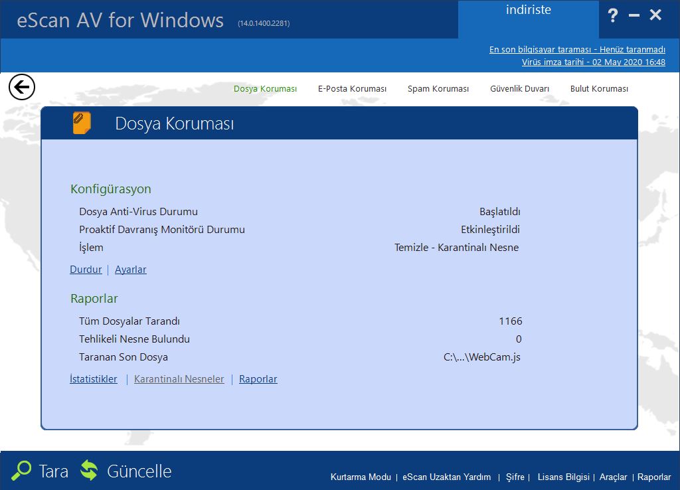Open the Ayarlar settings link

131,270
